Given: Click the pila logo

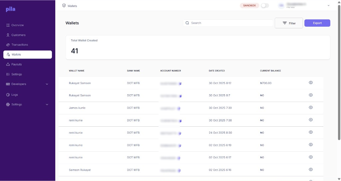Looking at the screenshot, I should tap(10, 9).
